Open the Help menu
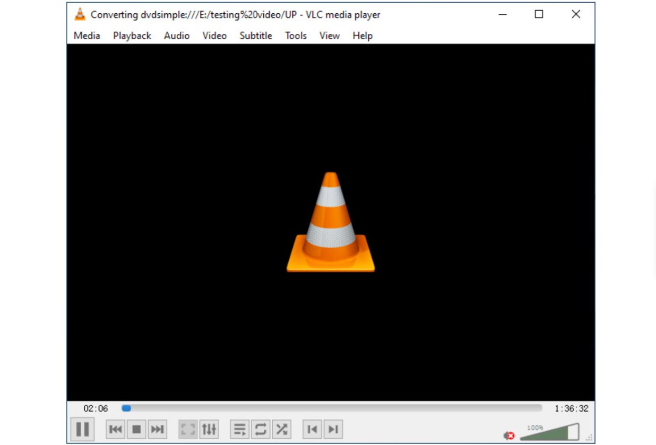Image resolution: width=656 pixels, height=445 pixels. coord(362,36)
